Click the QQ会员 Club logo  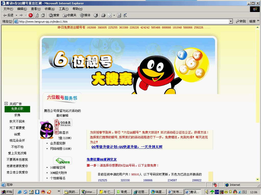65,123
